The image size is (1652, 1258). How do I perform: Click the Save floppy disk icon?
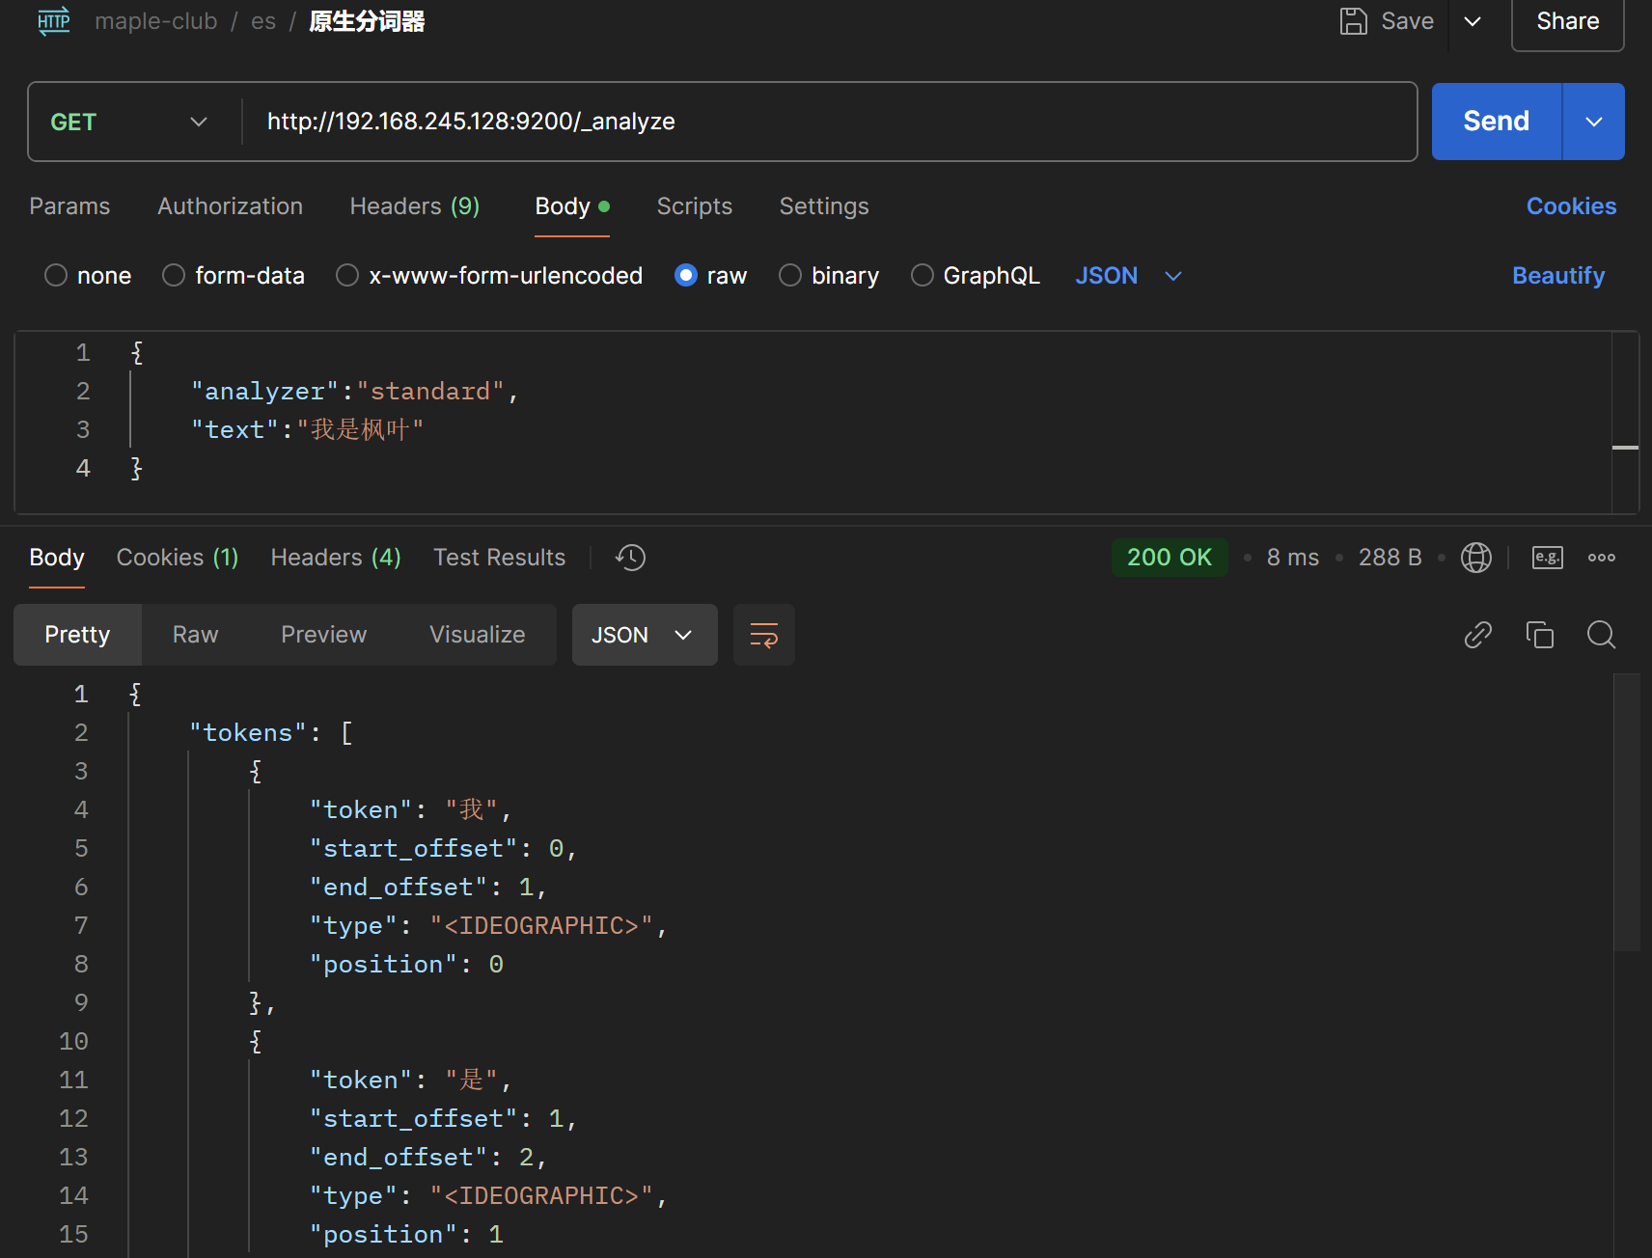pos(1354,21)
